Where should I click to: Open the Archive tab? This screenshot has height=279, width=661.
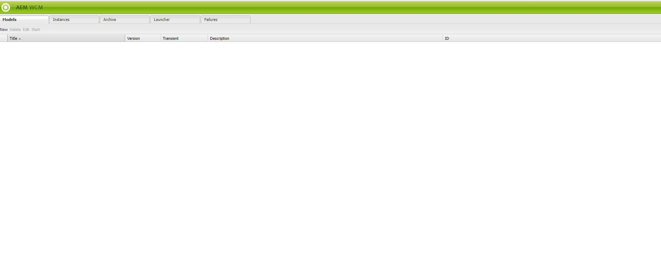point(125,20)
